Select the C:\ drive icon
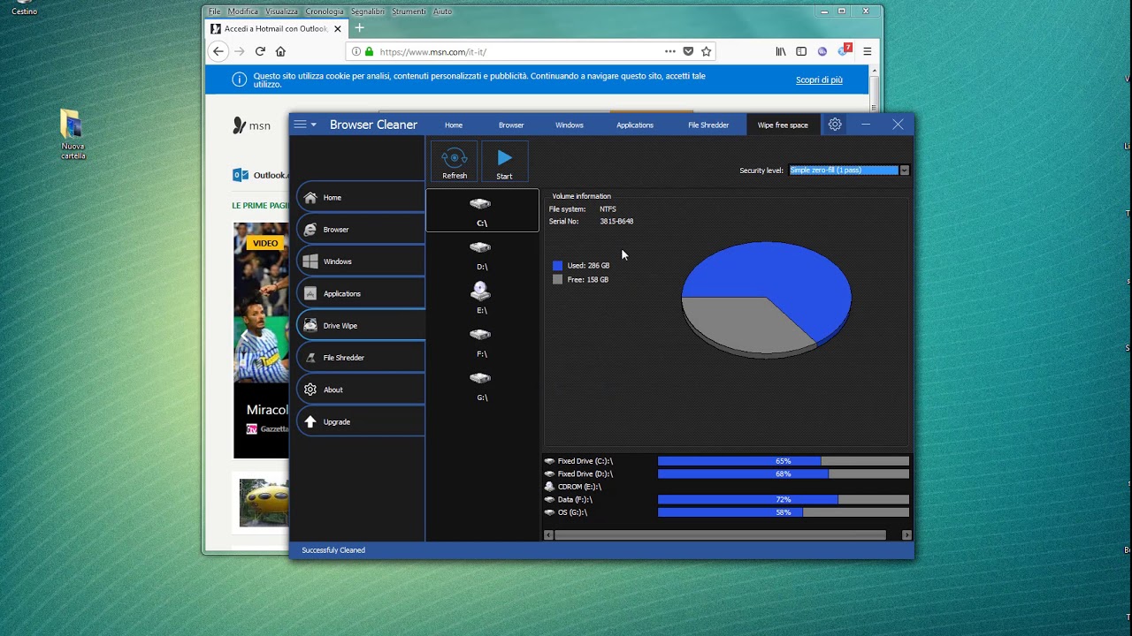 [x=480, y=204]
